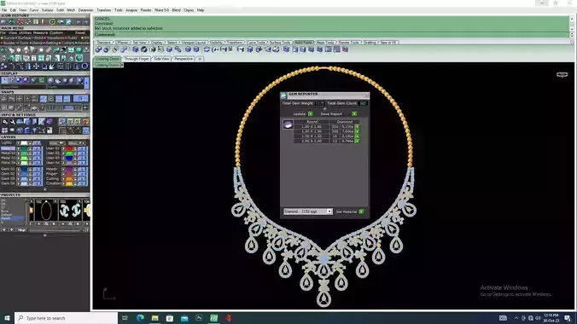Image resolution: width=577 pixels, height=324 pixels.
Task: Open the Setting category in Matrix main menu
Action: click(52, 43)
